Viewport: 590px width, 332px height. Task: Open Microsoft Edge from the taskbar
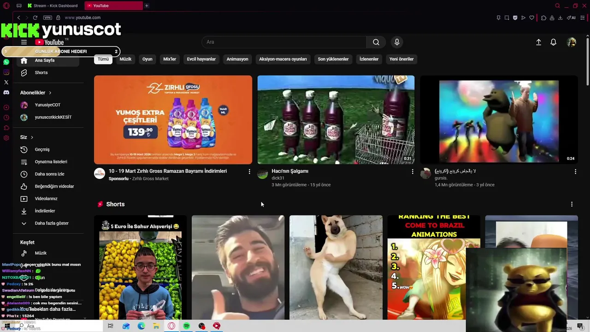(x=141, y=326)
